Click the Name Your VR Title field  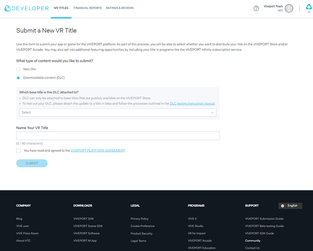(118, 136)
